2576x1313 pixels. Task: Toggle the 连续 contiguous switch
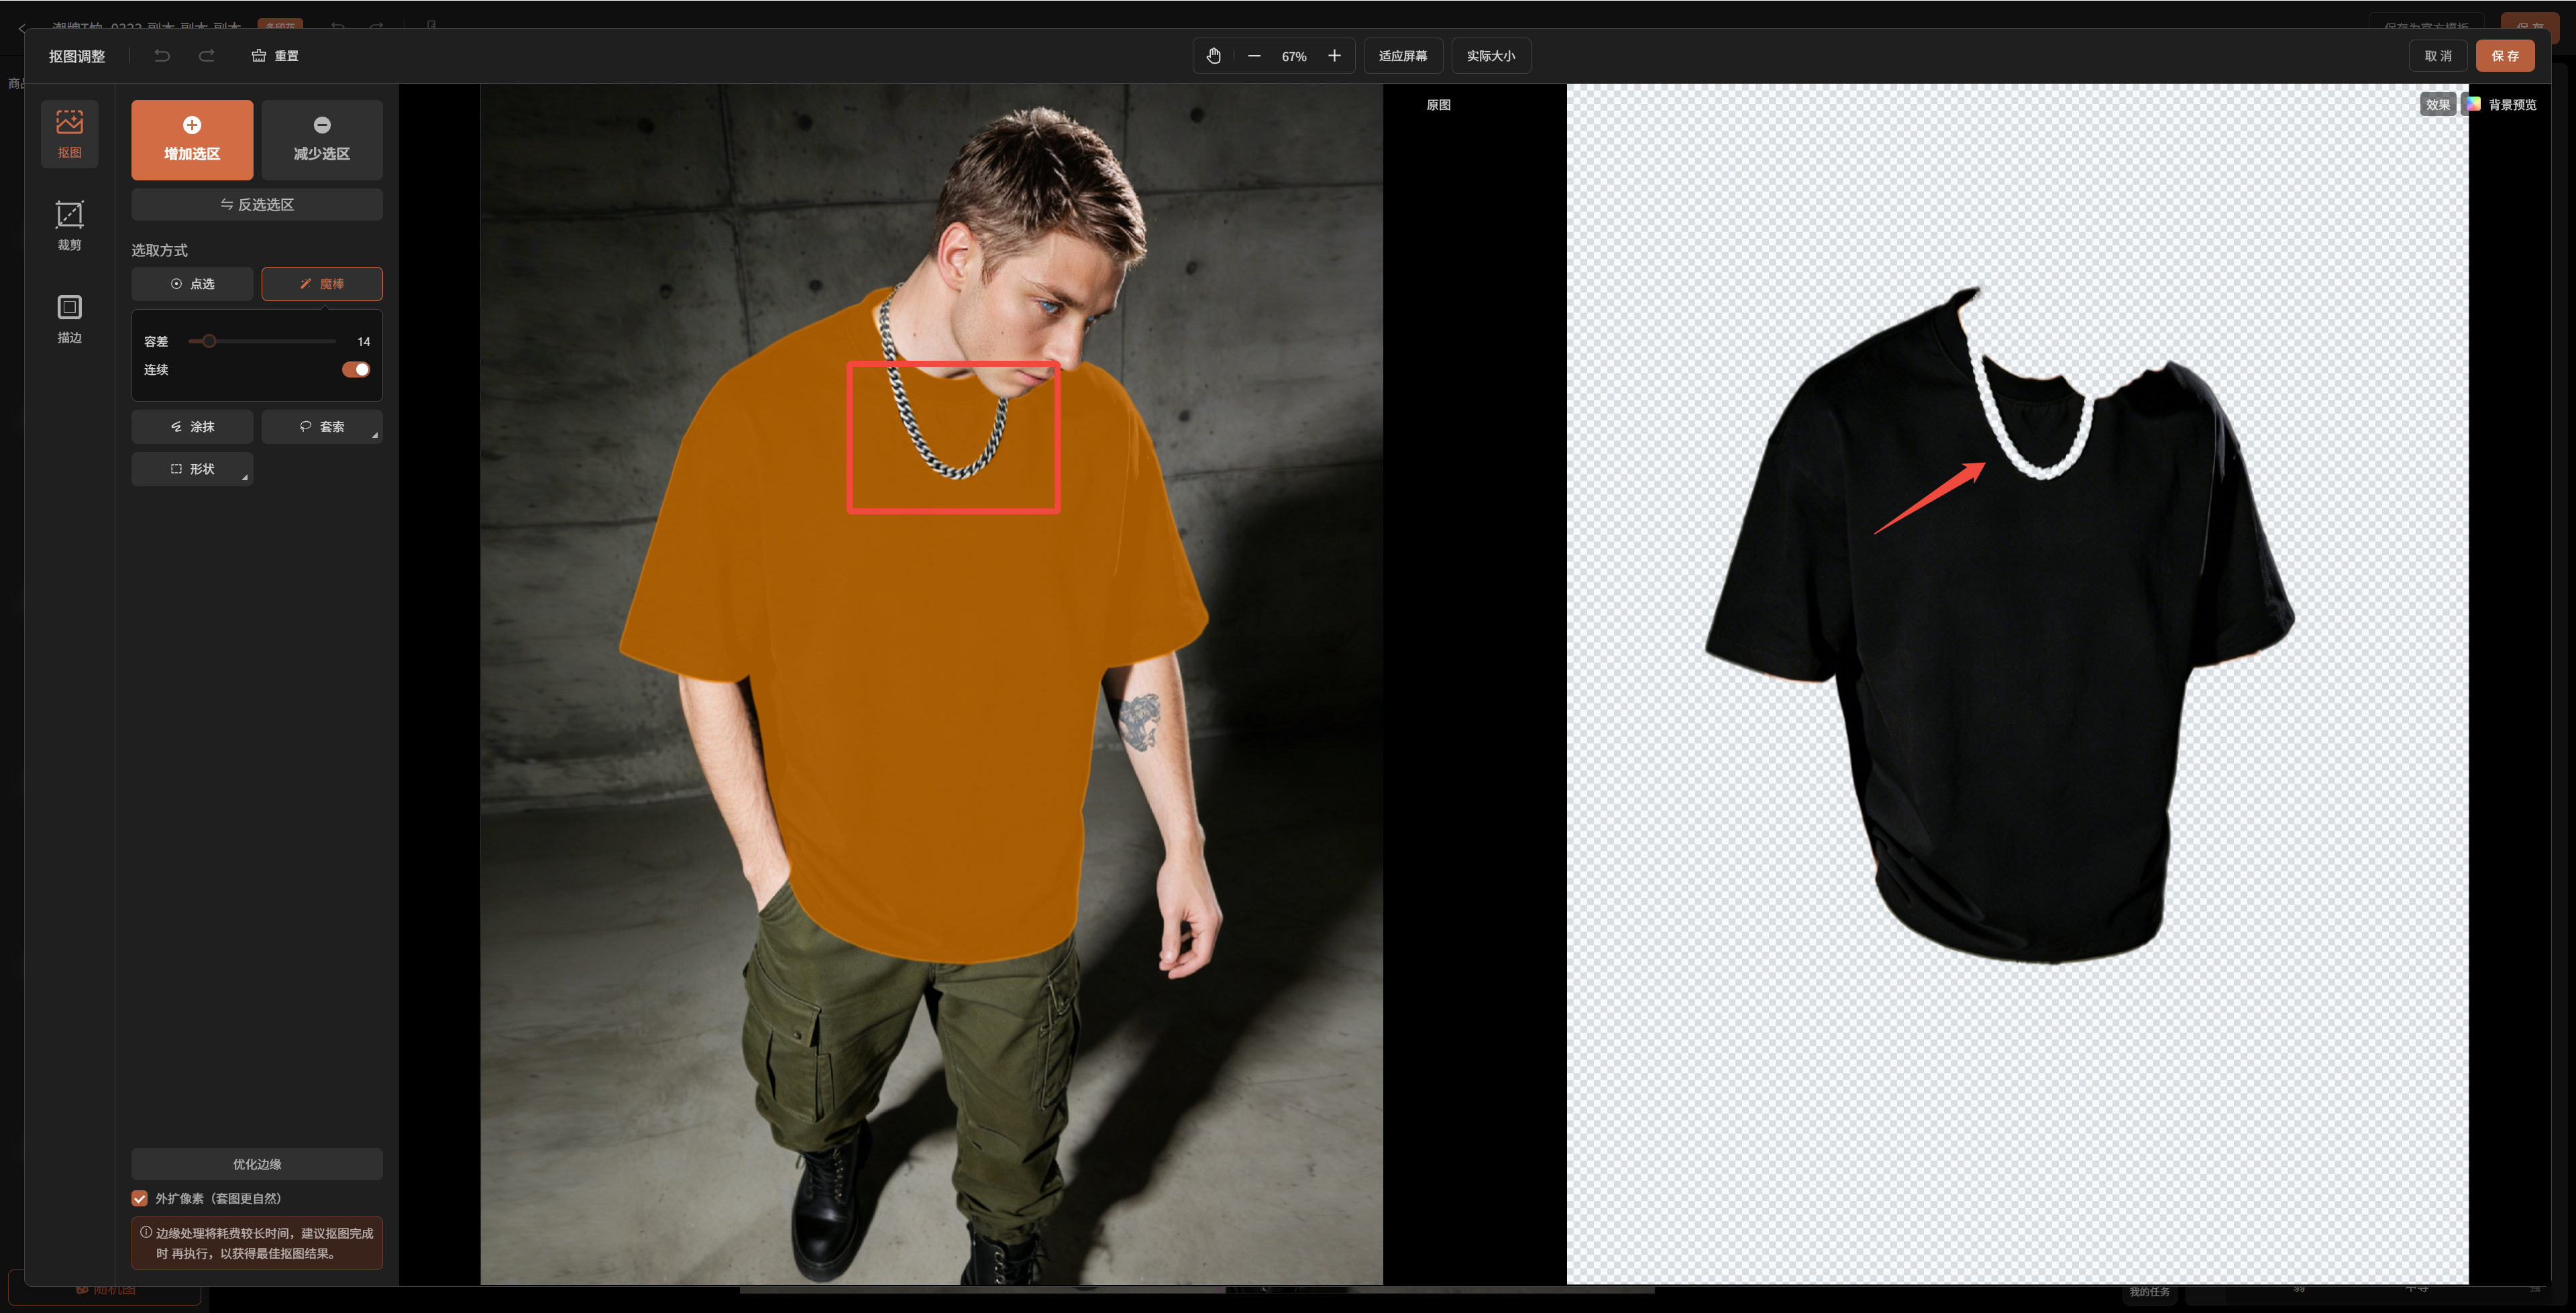click(356, 370)
